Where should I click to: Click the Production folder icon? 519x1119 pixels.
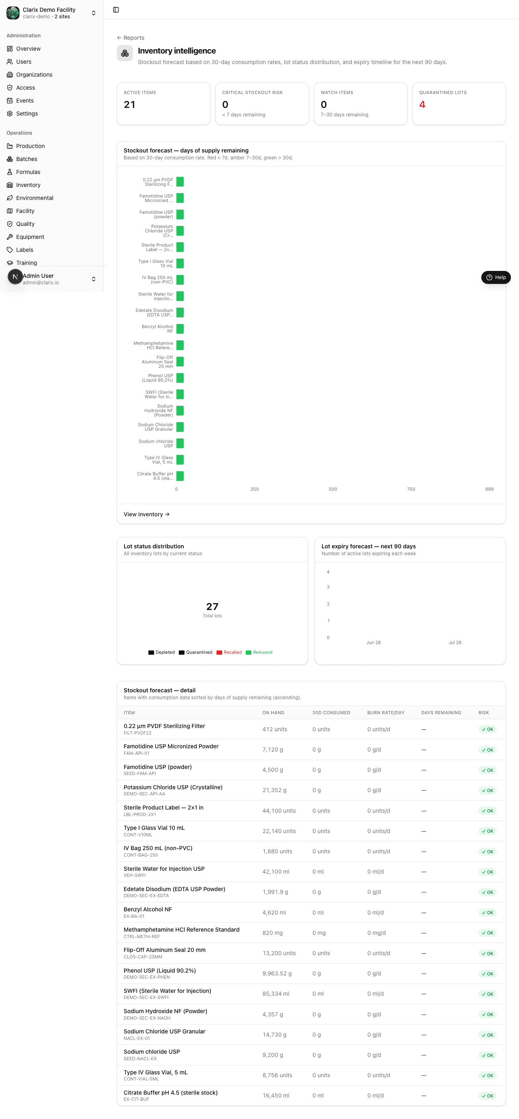pyautogui.click(x=10, y=146)
